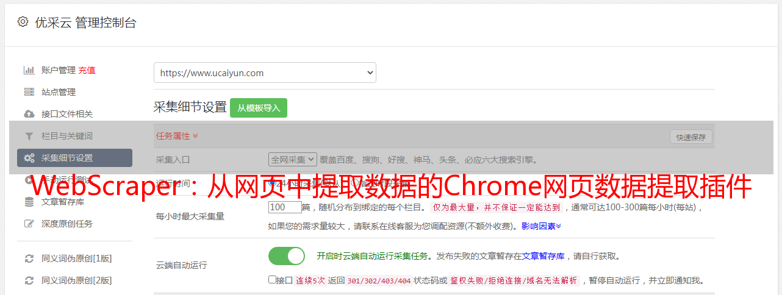Click the bar chart icon for 账户管理

click(29, 70)
